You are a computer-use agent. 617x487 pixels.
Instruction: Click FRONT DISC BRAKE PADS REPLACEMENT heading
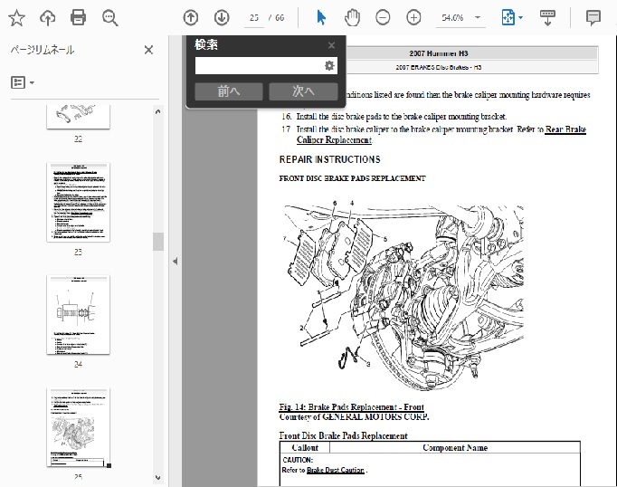352,178
